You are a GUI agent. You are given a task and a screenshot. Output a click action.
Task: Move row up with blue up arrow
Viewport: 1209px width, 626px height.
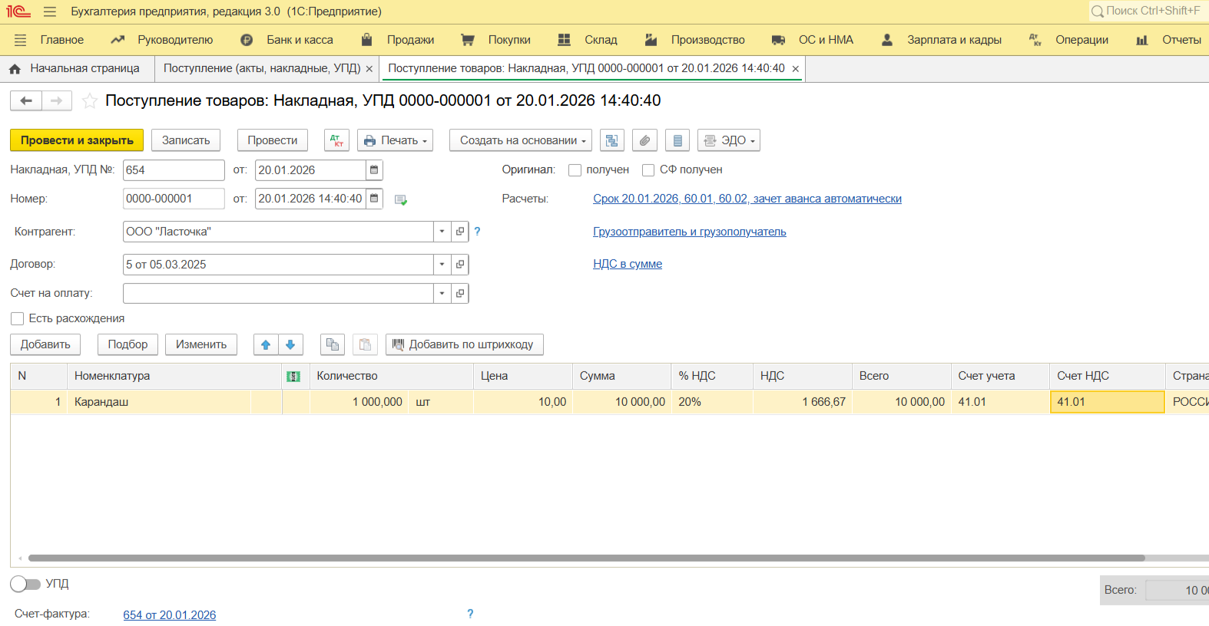[x=266, y=344]
